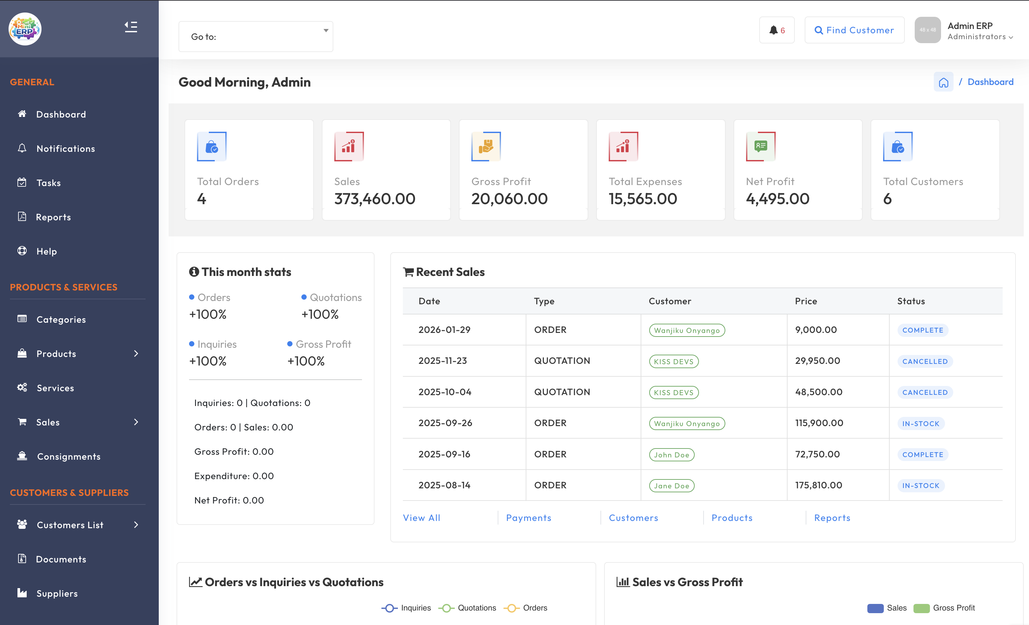1029x625 pixels.
Task: Toggle the Quotations series in the chart legend
Action: tap(467, 608)
